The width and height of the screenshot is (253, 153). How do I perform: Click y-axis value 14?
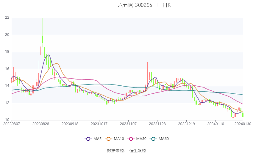pyautogui.click(x=7, y=86)
